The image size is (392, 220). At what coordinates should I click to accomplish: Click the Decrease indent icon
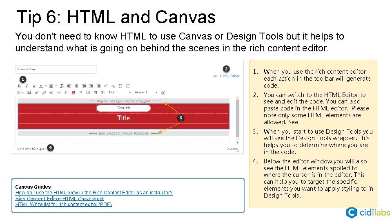(x=91, y=86)
